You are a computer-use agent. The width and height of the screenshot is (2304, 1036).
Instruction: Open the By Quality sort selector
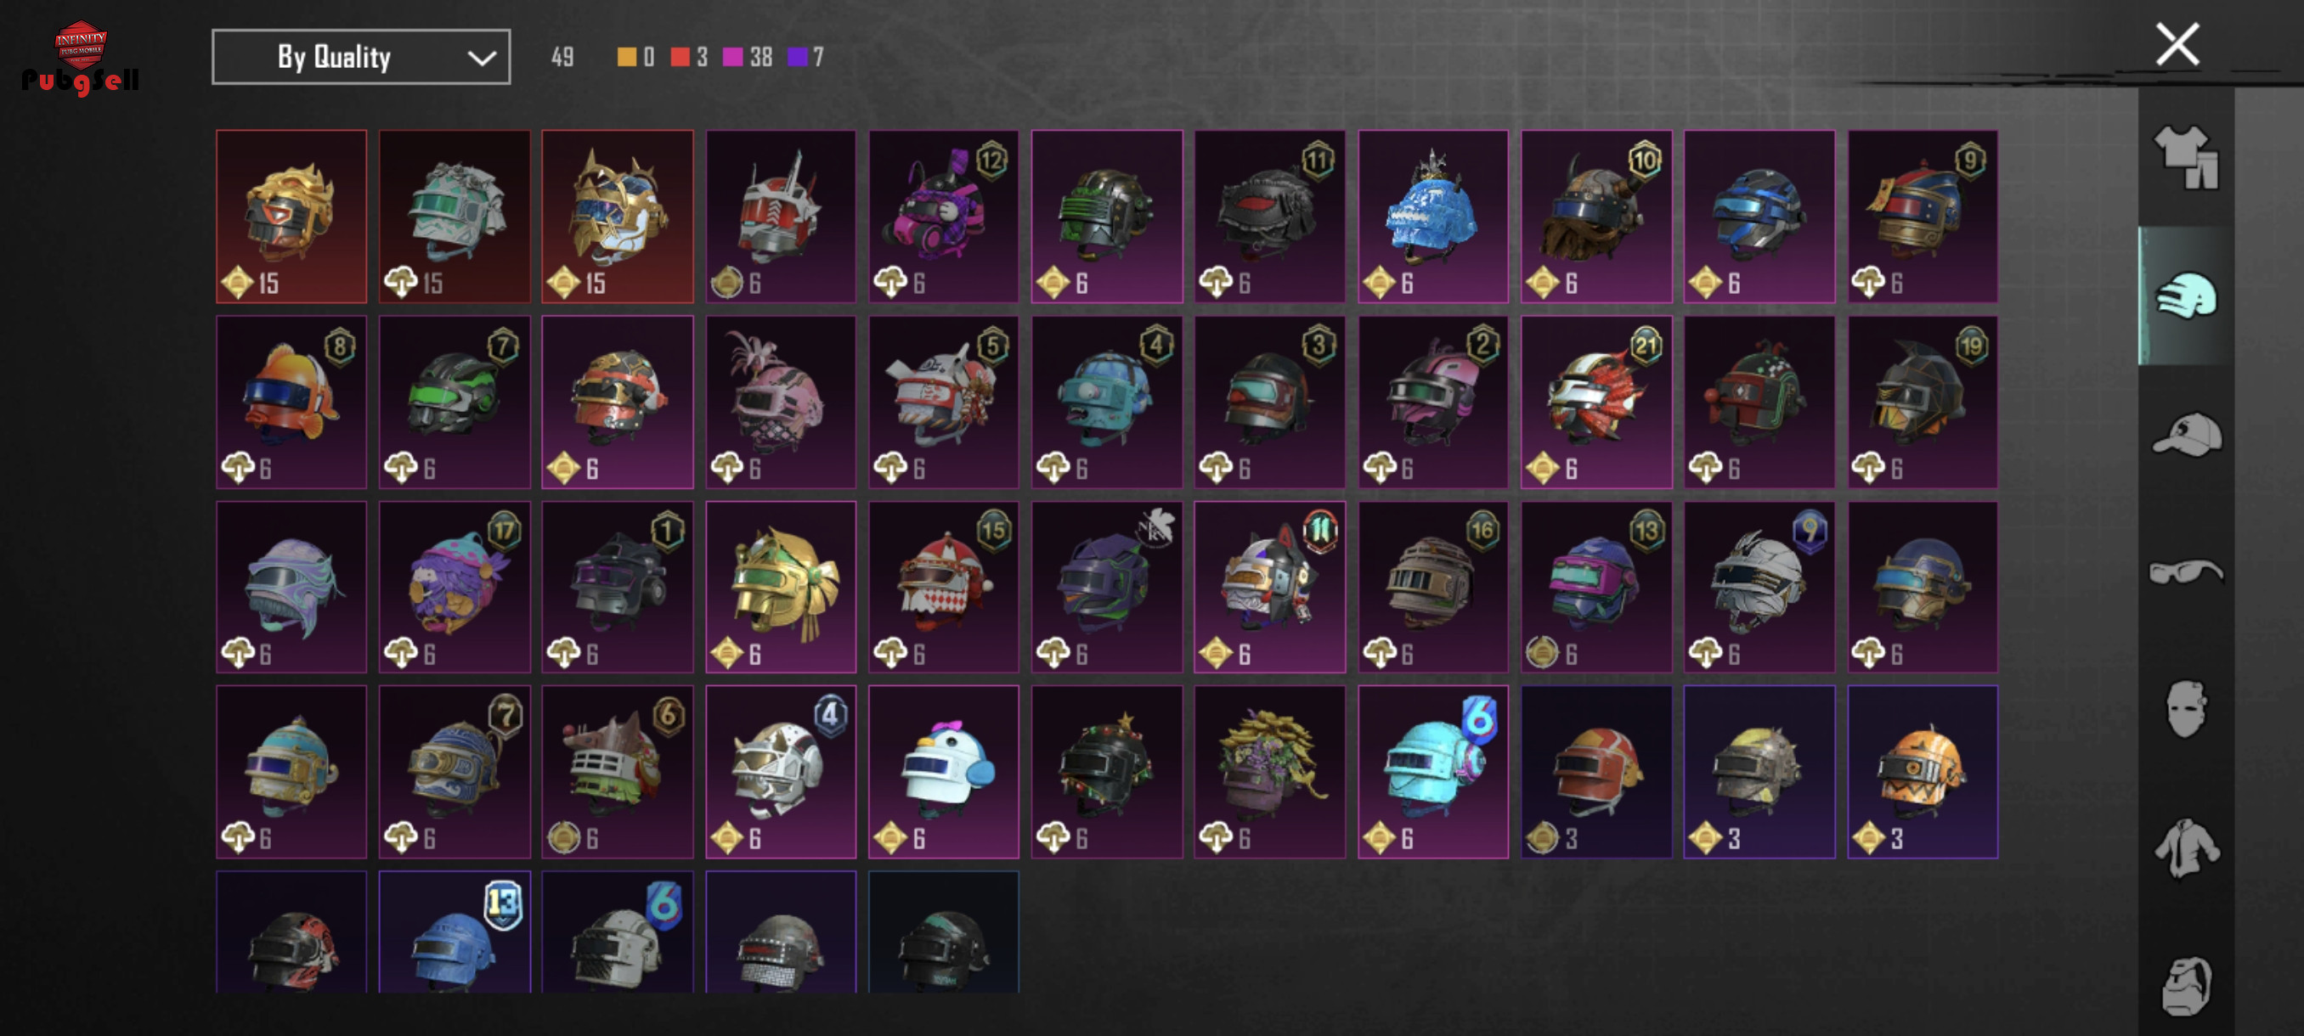361,57
